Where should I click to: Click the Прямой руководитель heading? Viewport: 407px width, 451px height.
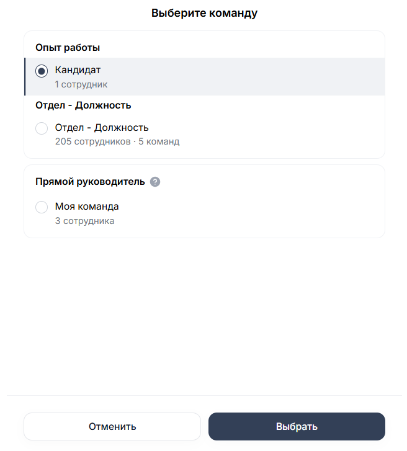[90, 182]
